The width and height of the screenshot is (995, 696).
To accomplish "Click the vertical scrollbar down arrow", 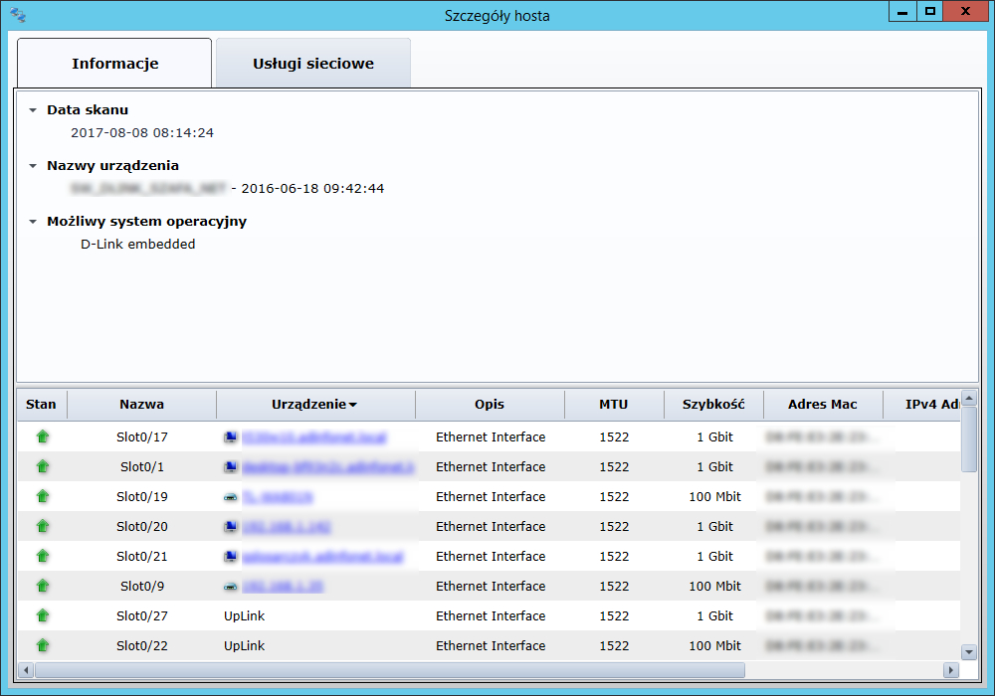I will coord(969,652).
